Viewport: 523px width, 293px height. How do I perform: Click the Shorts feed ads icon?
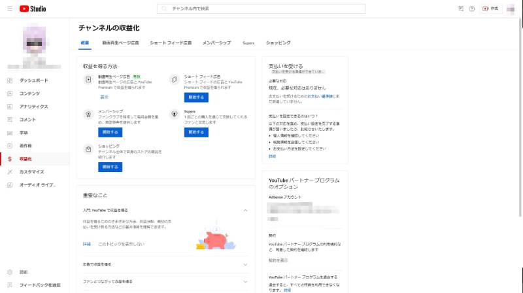point(174,79)
